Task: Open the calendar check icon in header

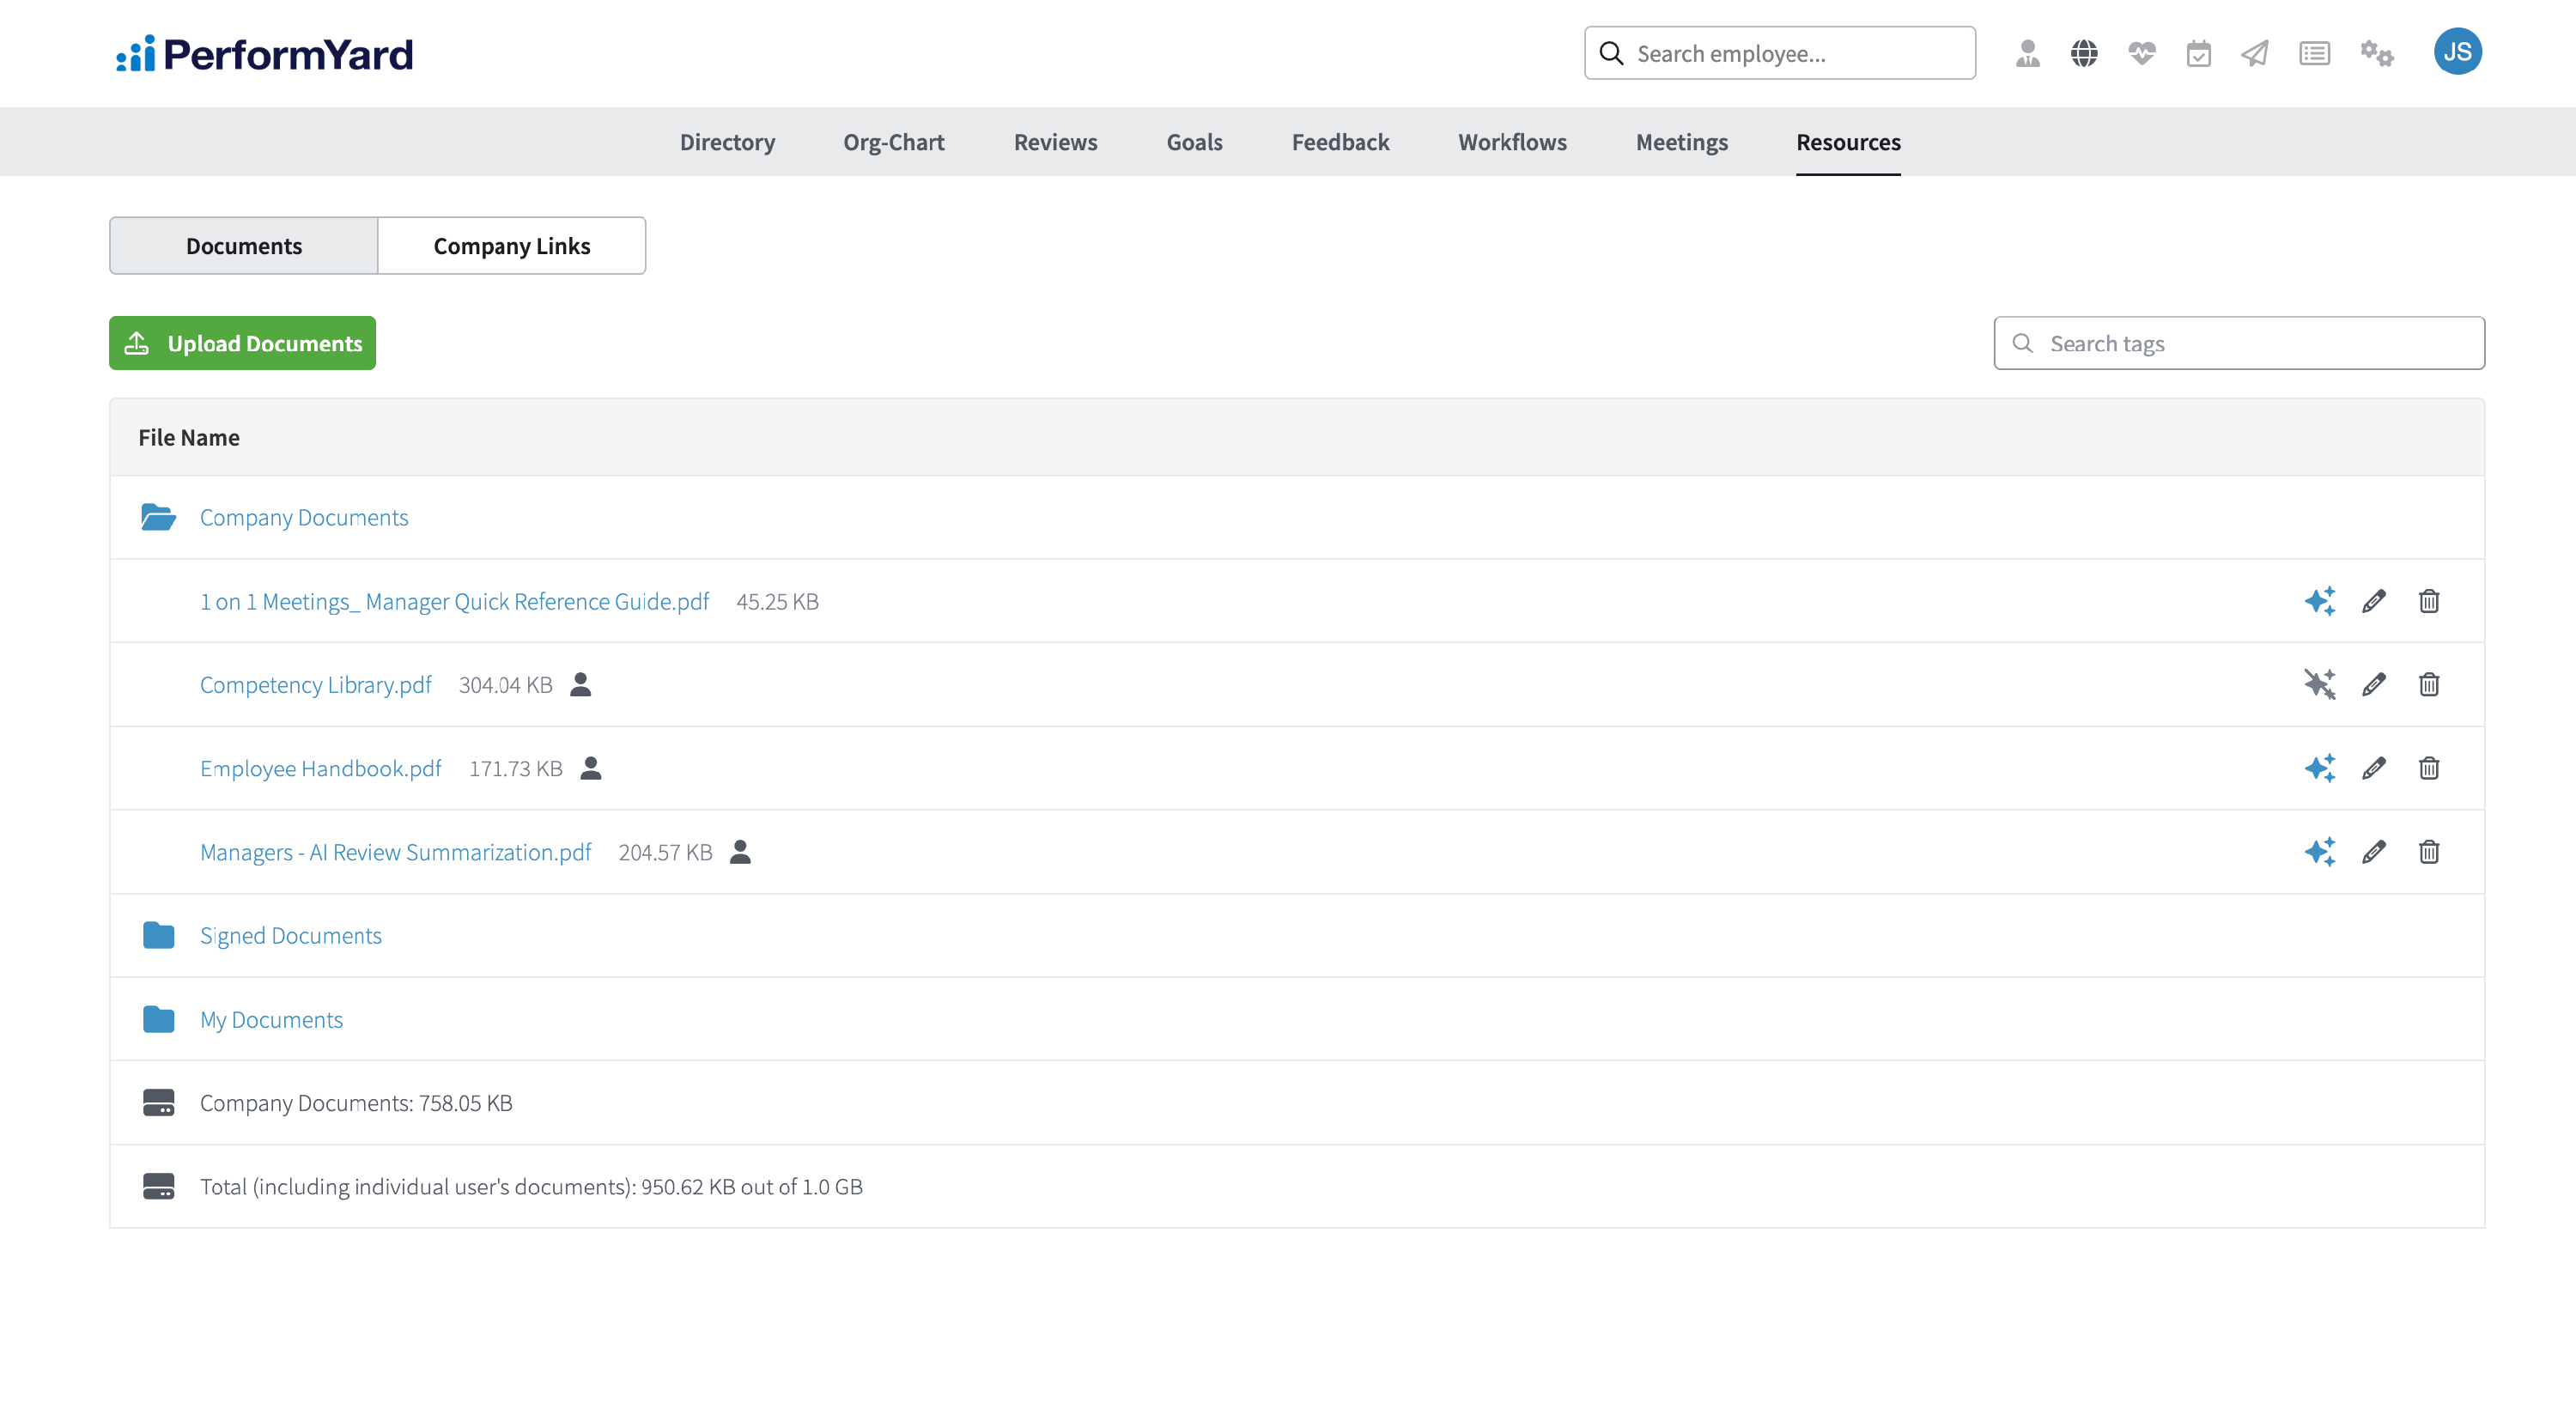Action: coord(2198,53)
